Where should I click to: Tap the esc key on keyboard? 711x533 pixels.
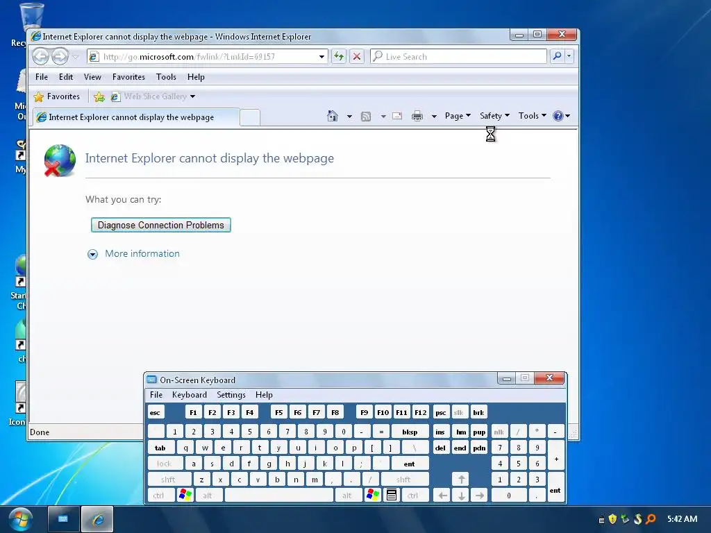(155, 412)
